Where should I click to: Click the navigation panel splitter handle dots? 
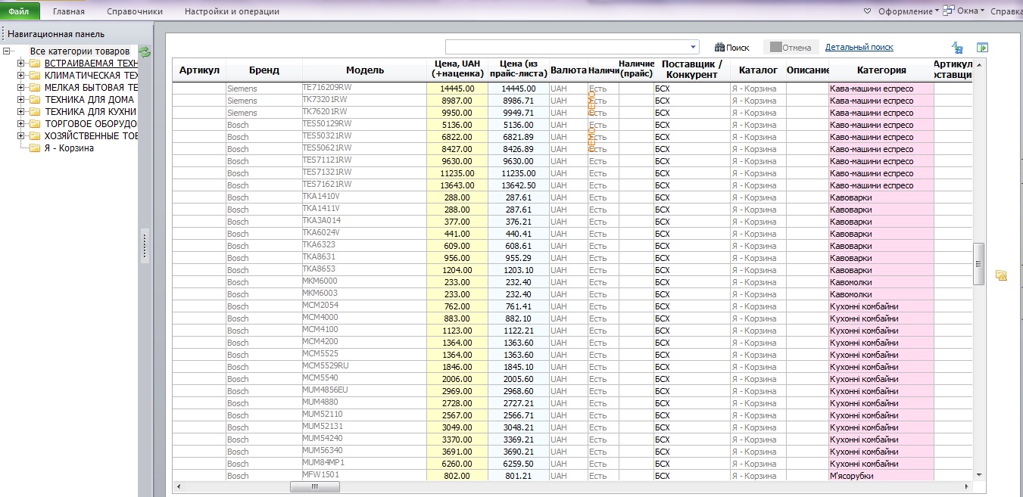[145, 245]
